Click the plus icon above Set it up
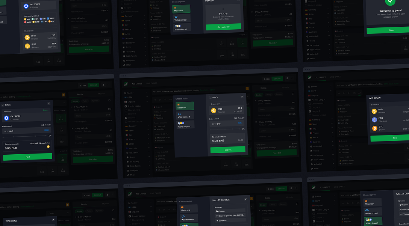This screenshot has width=409, height=226. pos(223,9)
